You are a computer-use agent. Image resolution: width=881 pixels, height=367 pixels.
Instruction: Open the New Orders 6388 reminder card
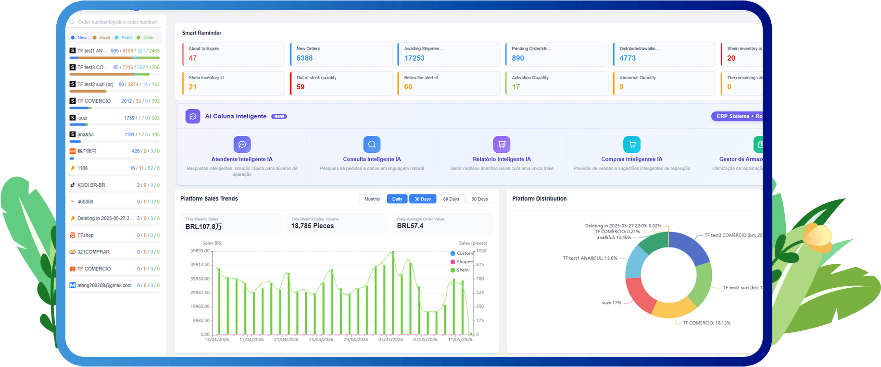341,54
